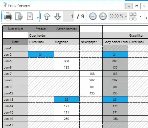Click the 256 total for Jun-16
148x128 pixels.
[x=115, y=119]
